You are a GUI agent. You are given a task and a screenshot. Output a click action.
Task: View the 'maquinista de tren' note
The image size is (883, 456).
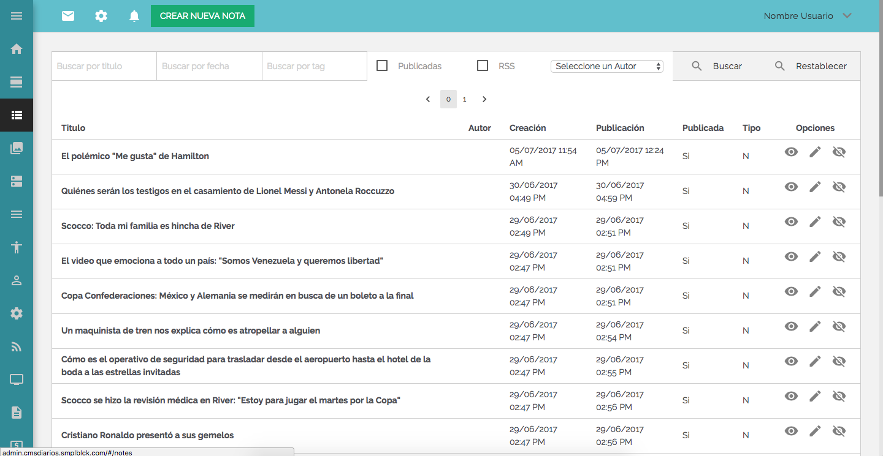pos(792,326)
